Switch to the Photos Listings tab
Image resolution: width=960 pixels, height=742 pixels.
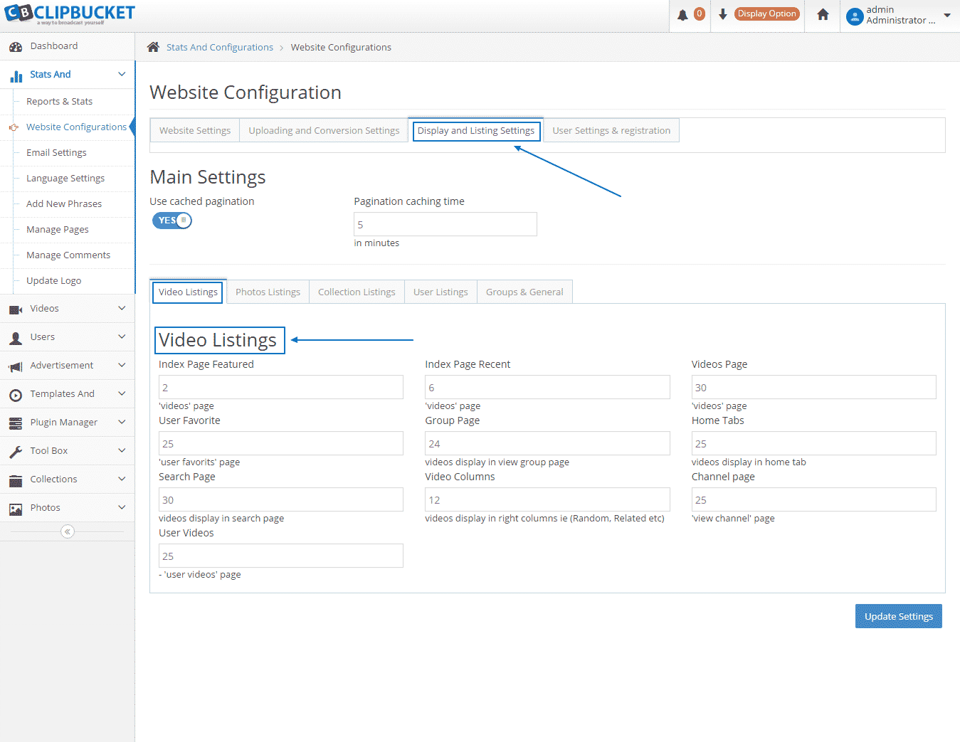click(x=268, y=291)
